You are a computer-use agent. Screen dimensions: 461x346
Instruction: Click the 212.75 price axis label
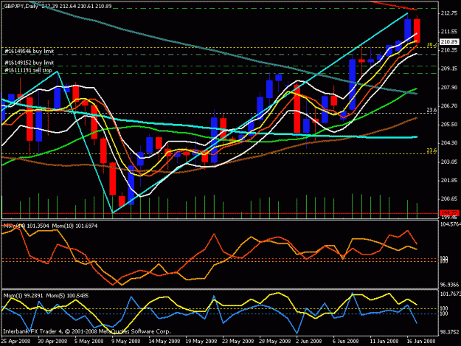pos(449,13)
